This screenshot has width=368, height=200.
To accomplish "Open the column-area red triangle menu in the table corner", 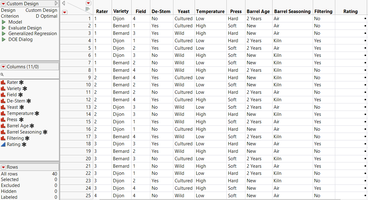I will click(88, 3).
